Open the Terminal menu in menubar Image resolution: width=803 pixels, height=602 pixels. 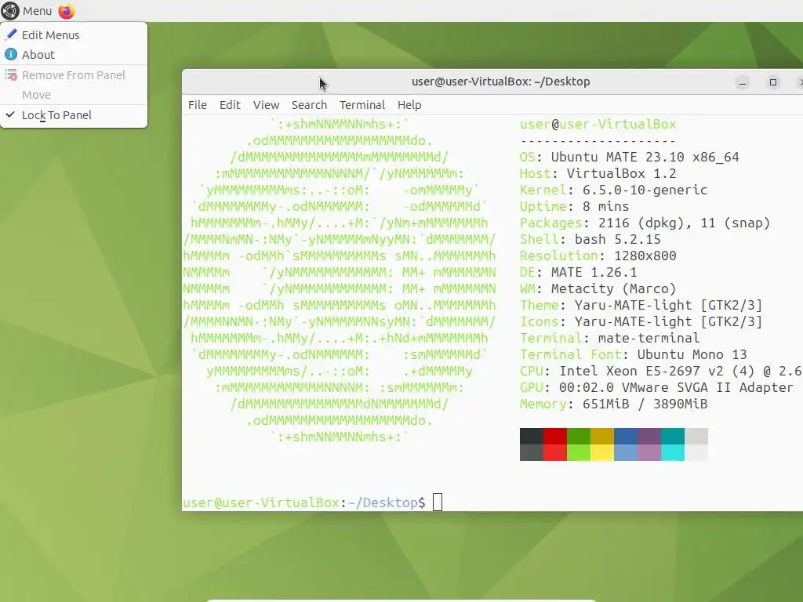click(362, 105)
